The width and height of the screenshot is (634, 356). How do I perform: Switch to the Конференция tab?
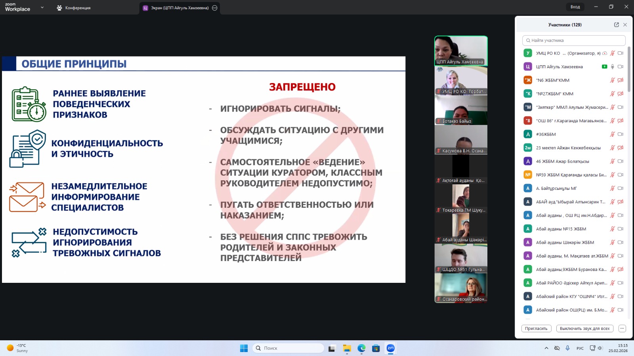74,8
